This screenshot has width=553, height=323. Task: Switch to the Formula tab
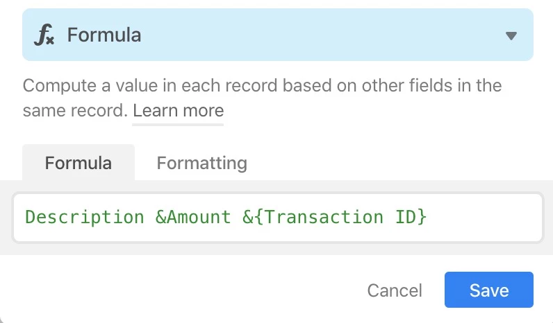pyautogui.click(x=79, y=163)
